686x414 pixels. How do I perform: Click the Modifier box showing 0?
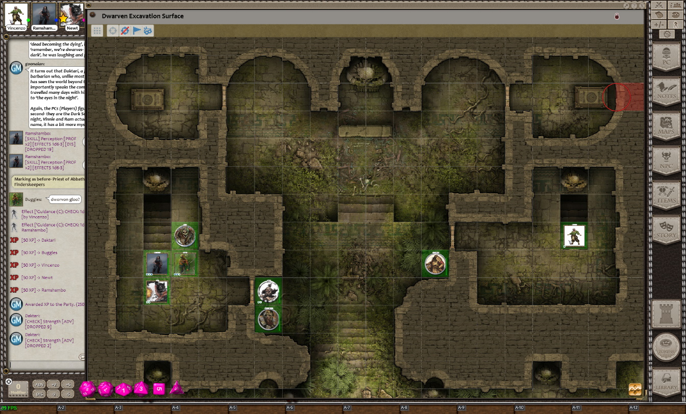(18, 390)
